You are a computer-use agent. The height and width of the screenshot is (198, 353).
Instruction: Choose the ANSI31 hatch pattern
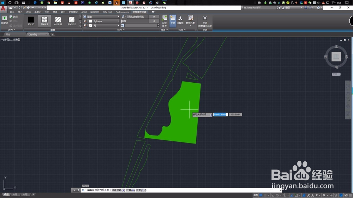click(58, 21)
